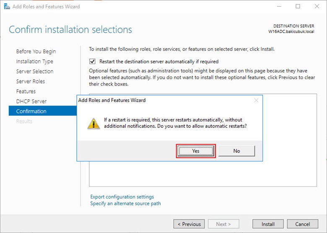Click the warning triangle icon in the dialog
327x233 pixels.
(x=93, y=123)
